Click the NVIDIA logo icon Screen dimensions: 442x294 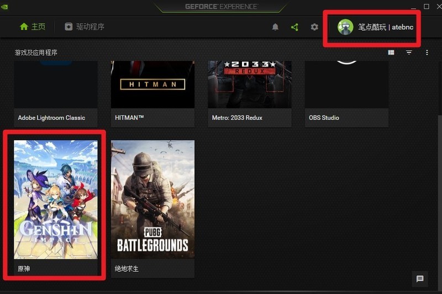pyautogui.click(x=4, y=7)
